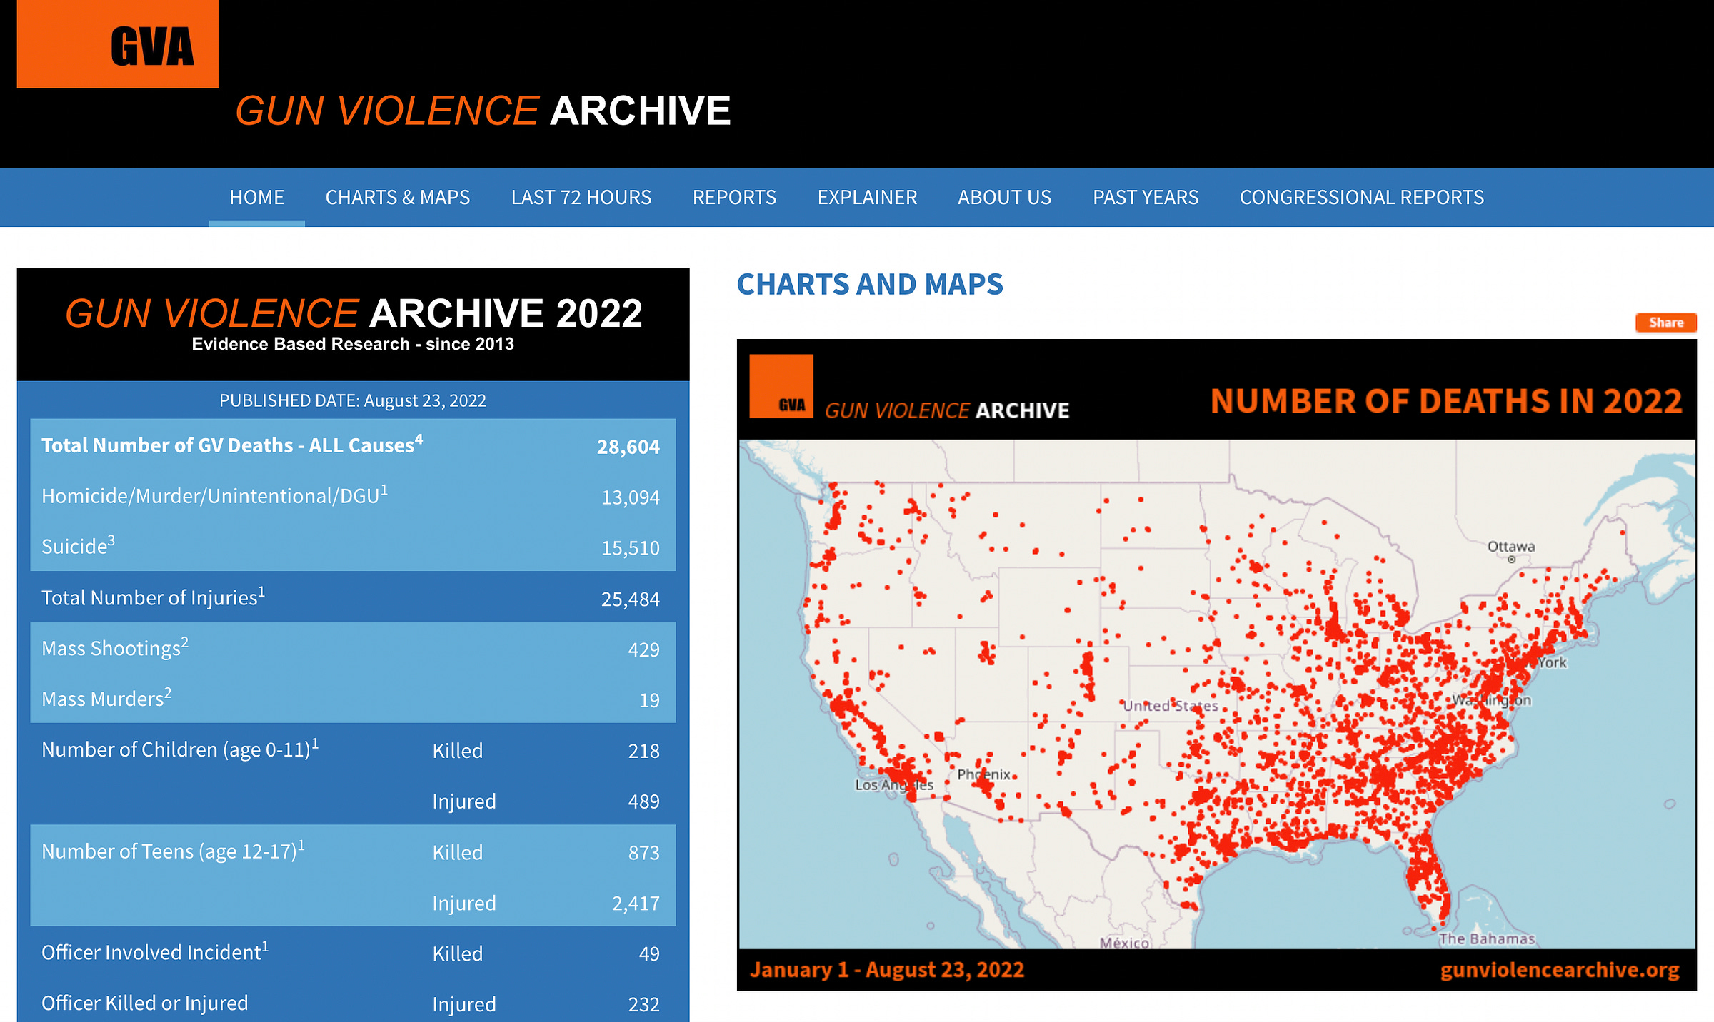
Task: Click the Ottawa label on the map
Action: click(1510, 546)
